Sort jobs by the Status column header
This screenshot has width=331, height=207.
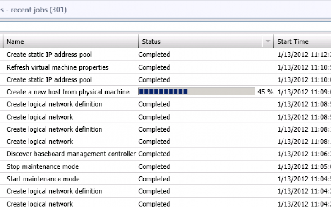pos(151,42)
